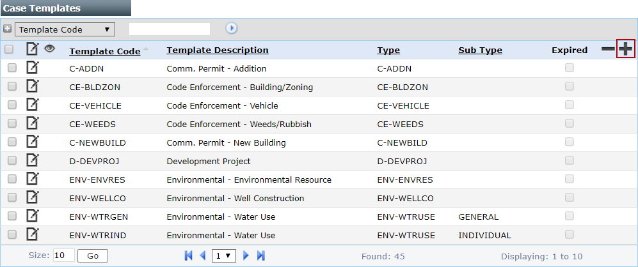Expand the search filters with the plus box
The height and width of the screenshot is (267, 638).
click(x=7, y=29)
